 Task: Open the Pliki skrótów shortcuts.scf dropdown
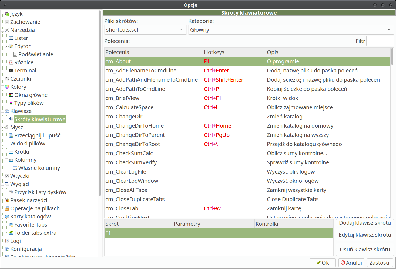[145, 30]
